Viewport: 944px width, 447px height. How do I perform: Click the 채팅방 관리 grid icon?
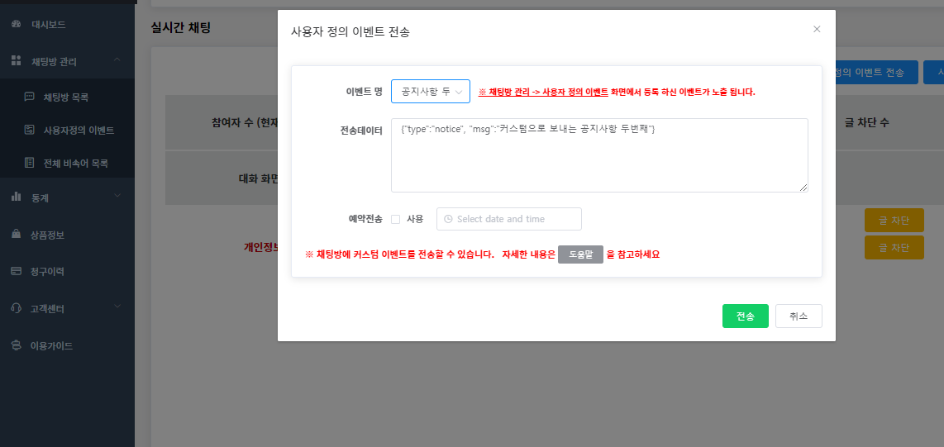[16, 61]
